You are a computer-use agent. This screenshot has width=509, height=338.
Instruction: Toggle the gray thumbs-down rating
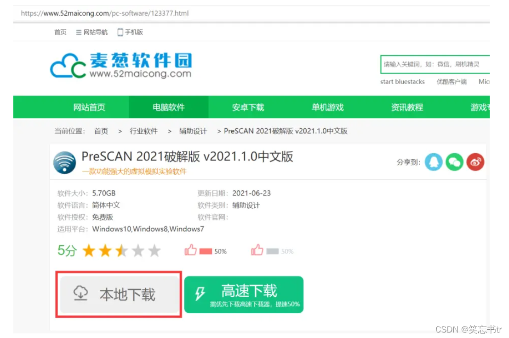(x=257, y=250)
